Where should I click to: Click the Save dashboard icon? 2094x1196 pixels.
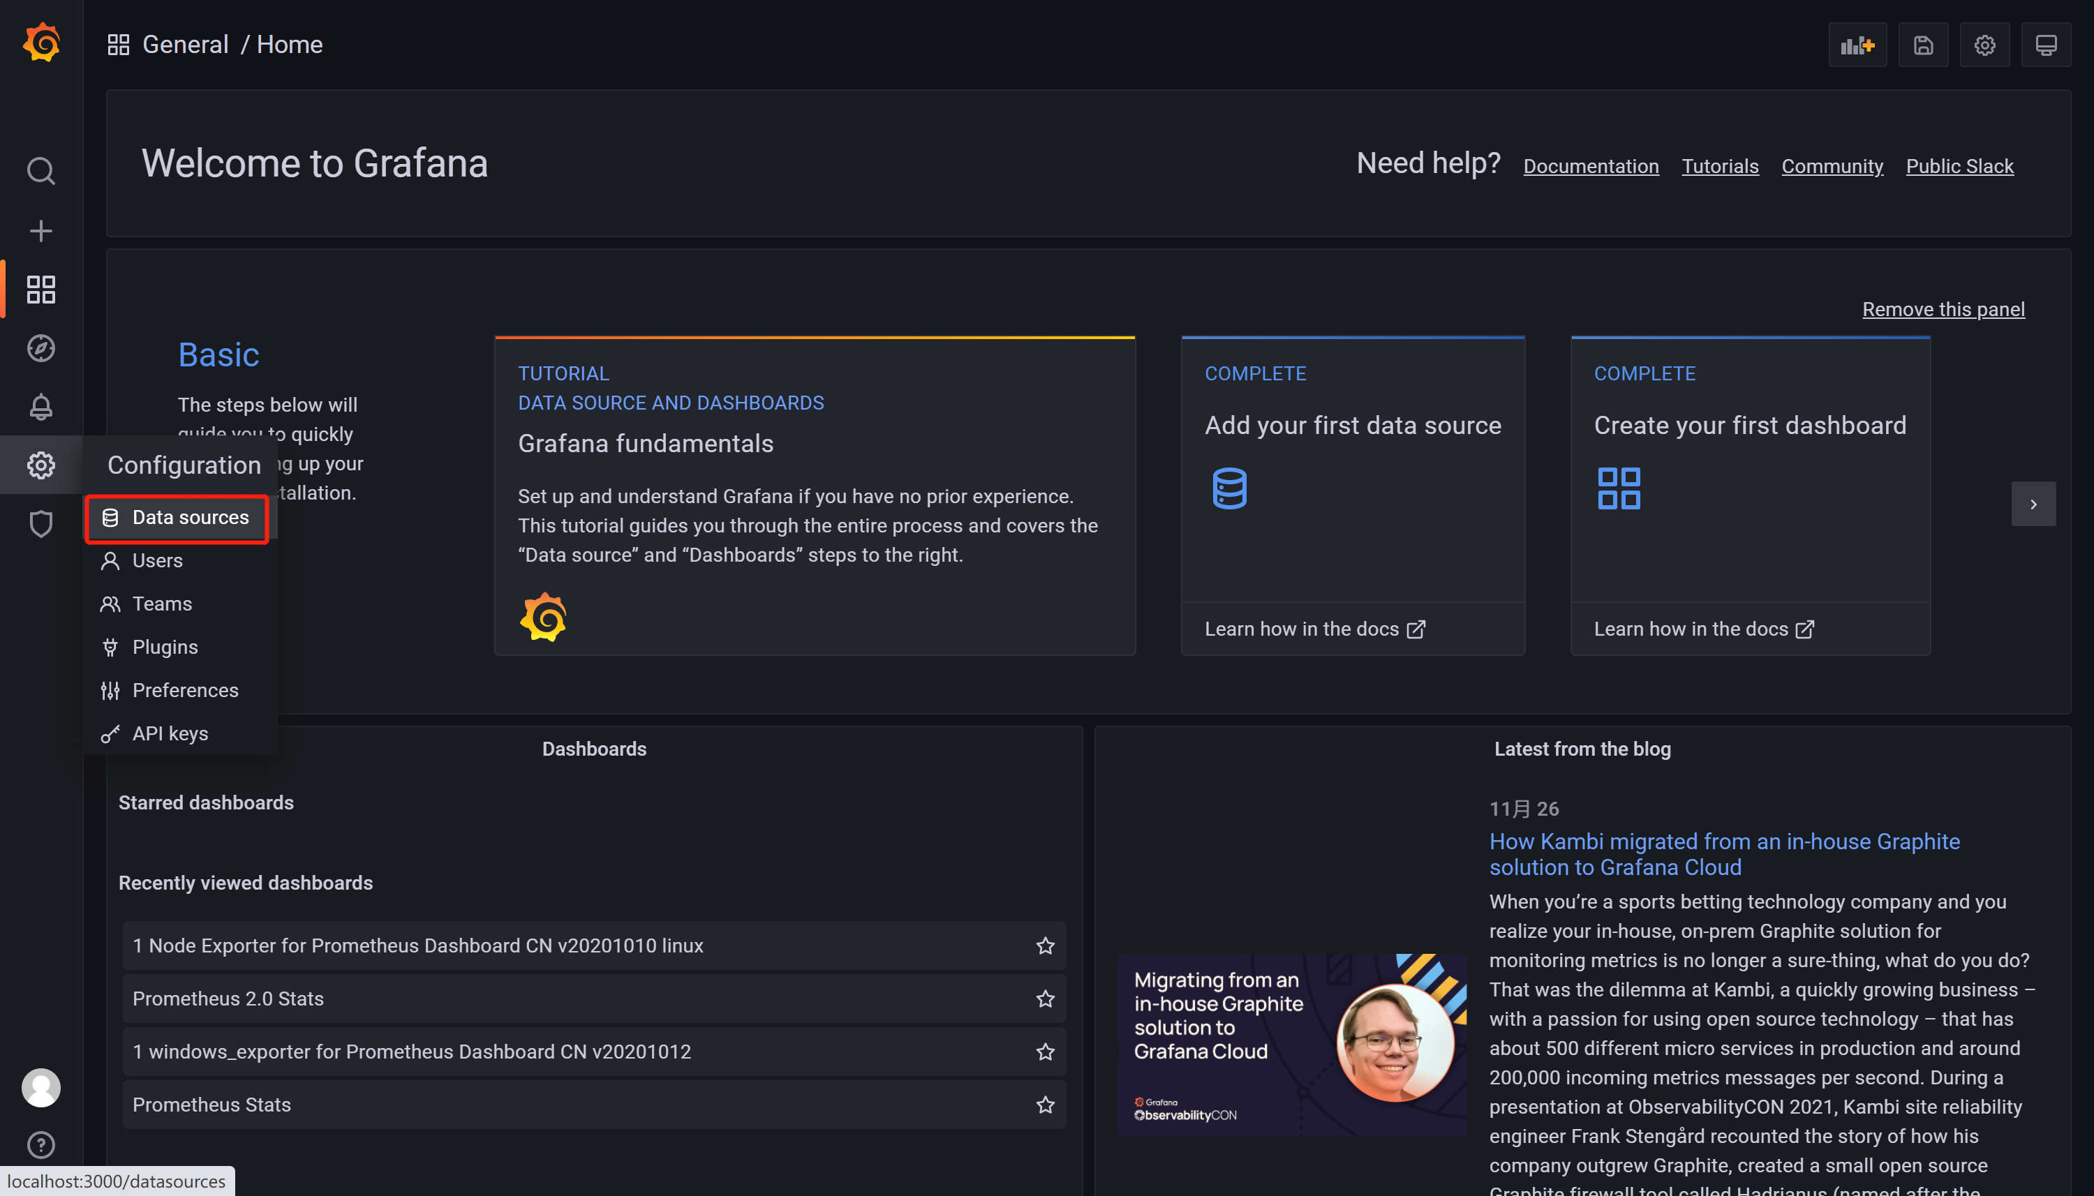click(x=1923, y=45)
